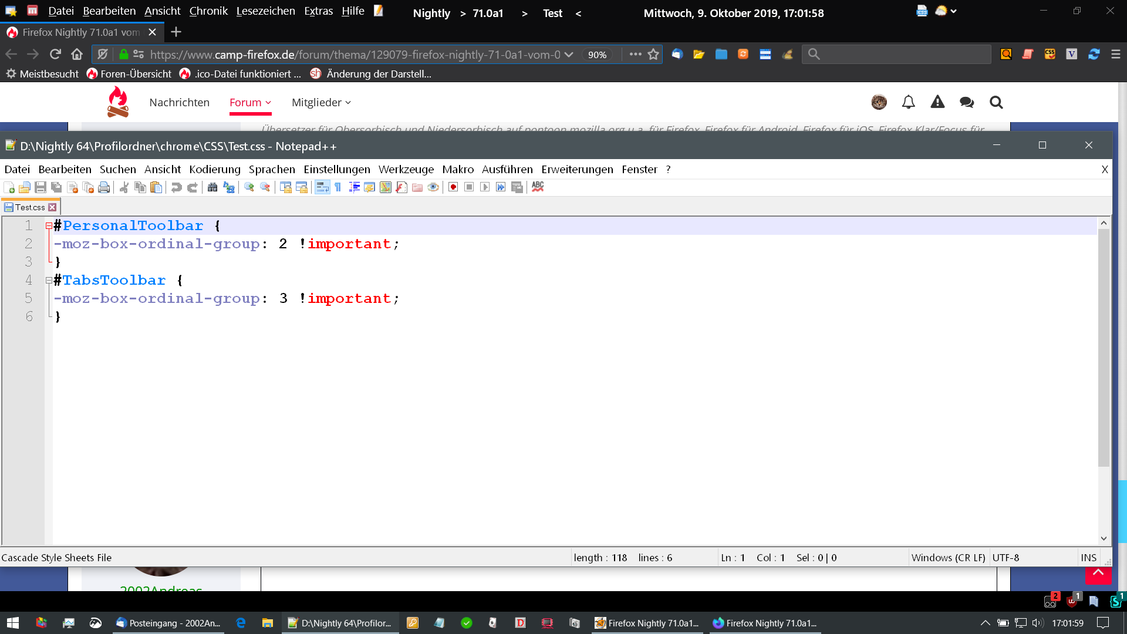Toggle Word wrap in Notepad++ toolbar
The image size is (1127, 634).
[322, 187]
